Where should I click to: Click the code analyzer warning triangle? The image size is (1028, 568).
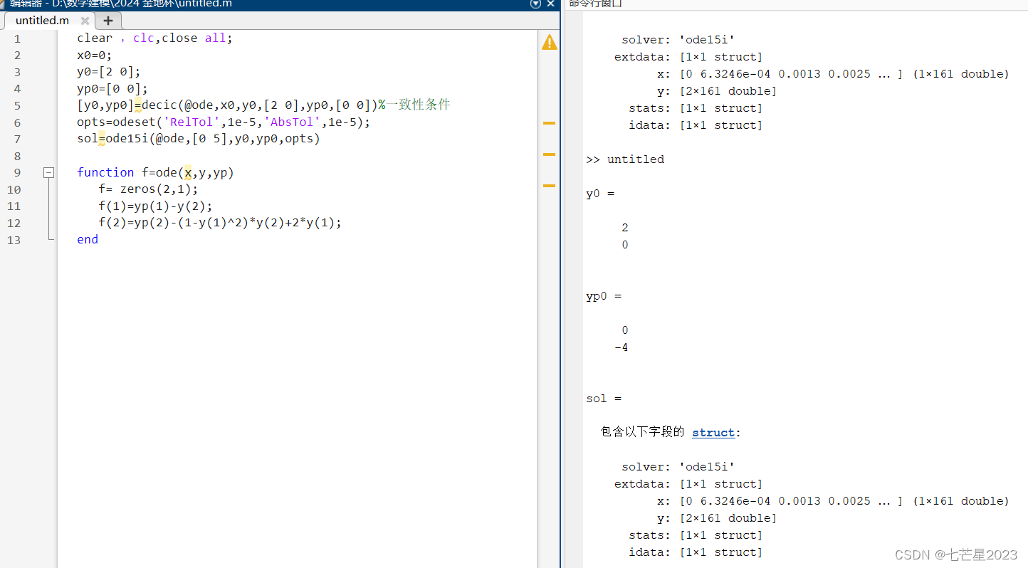tap(549, 42)
